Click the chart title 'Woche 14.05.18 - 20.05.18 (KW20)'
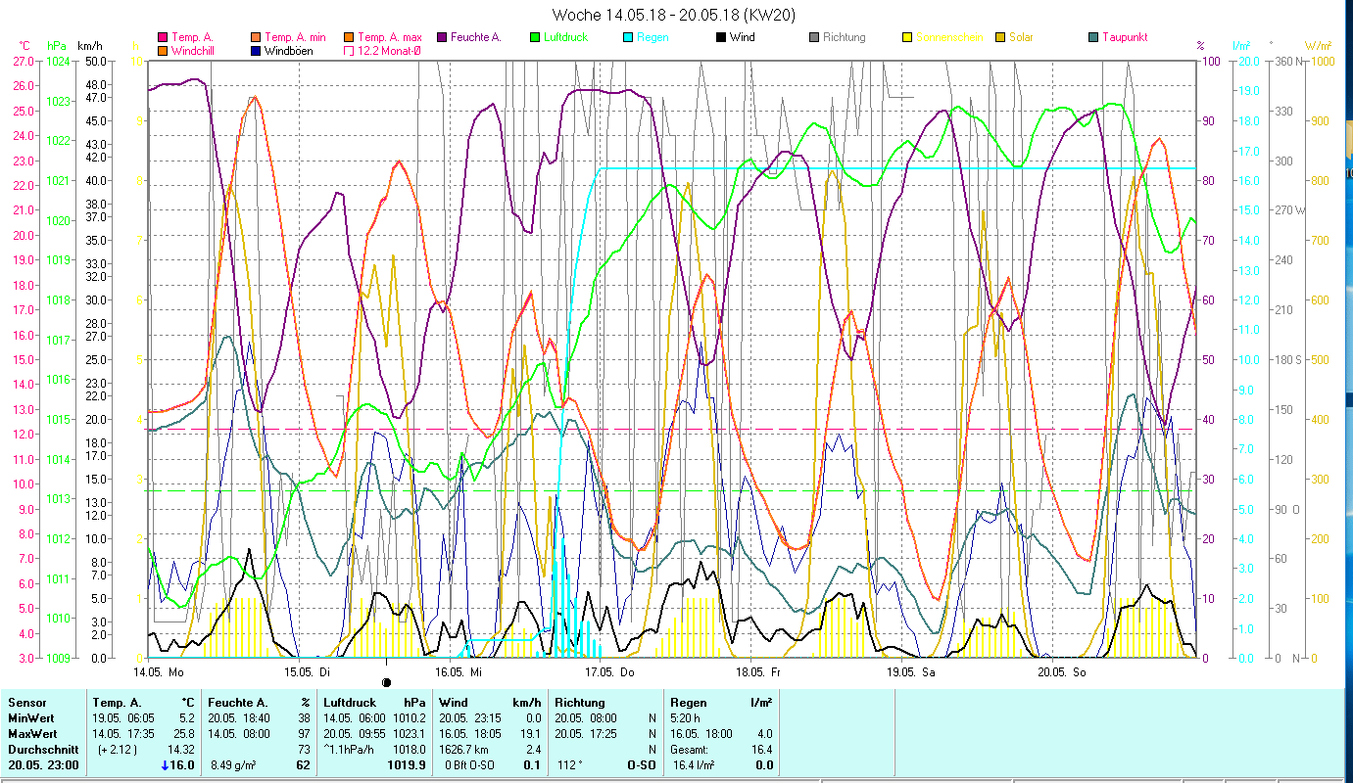This screenshot has width=1353, height=783. coord(674,15)
